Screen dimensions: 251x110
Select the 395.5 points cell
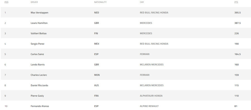(238, 13)
